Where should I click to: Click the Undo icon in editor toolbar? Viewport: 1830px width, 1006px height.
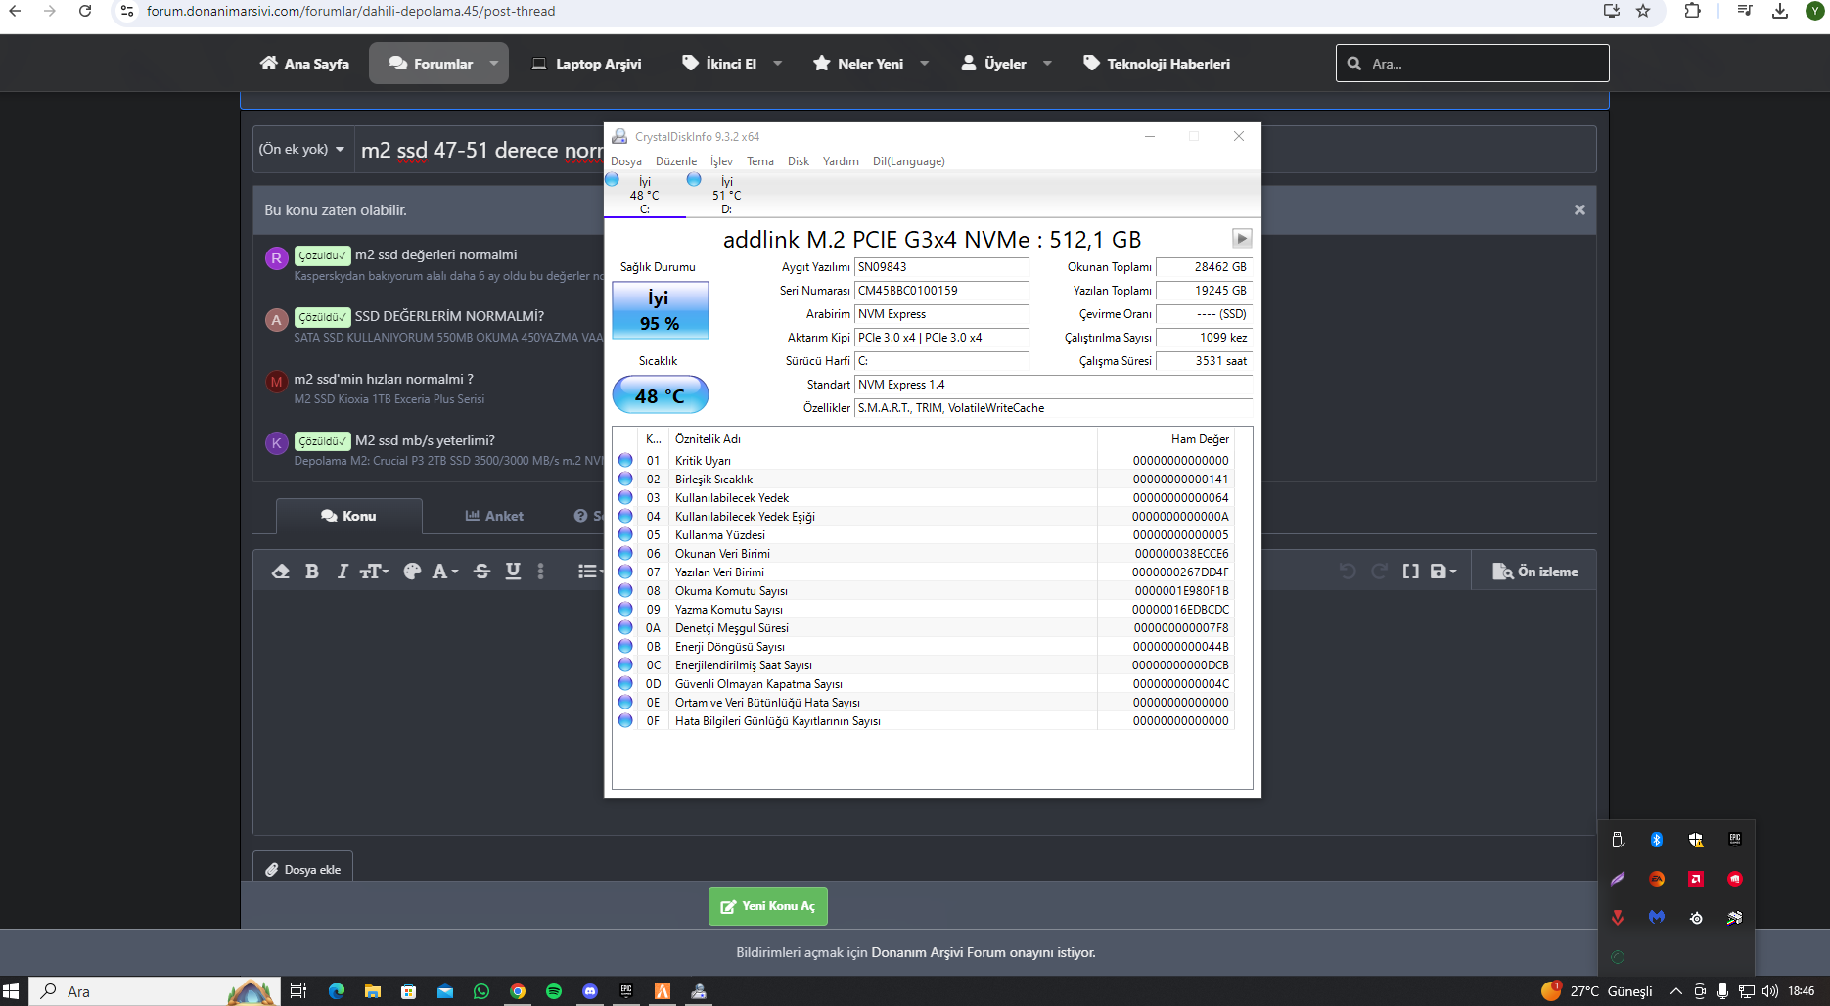pos(1348,572)
